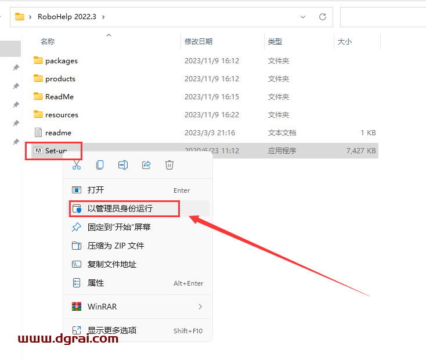426x360 pixels.
Task: Click the 1 KB size of readme
Action: pos(368,133)
